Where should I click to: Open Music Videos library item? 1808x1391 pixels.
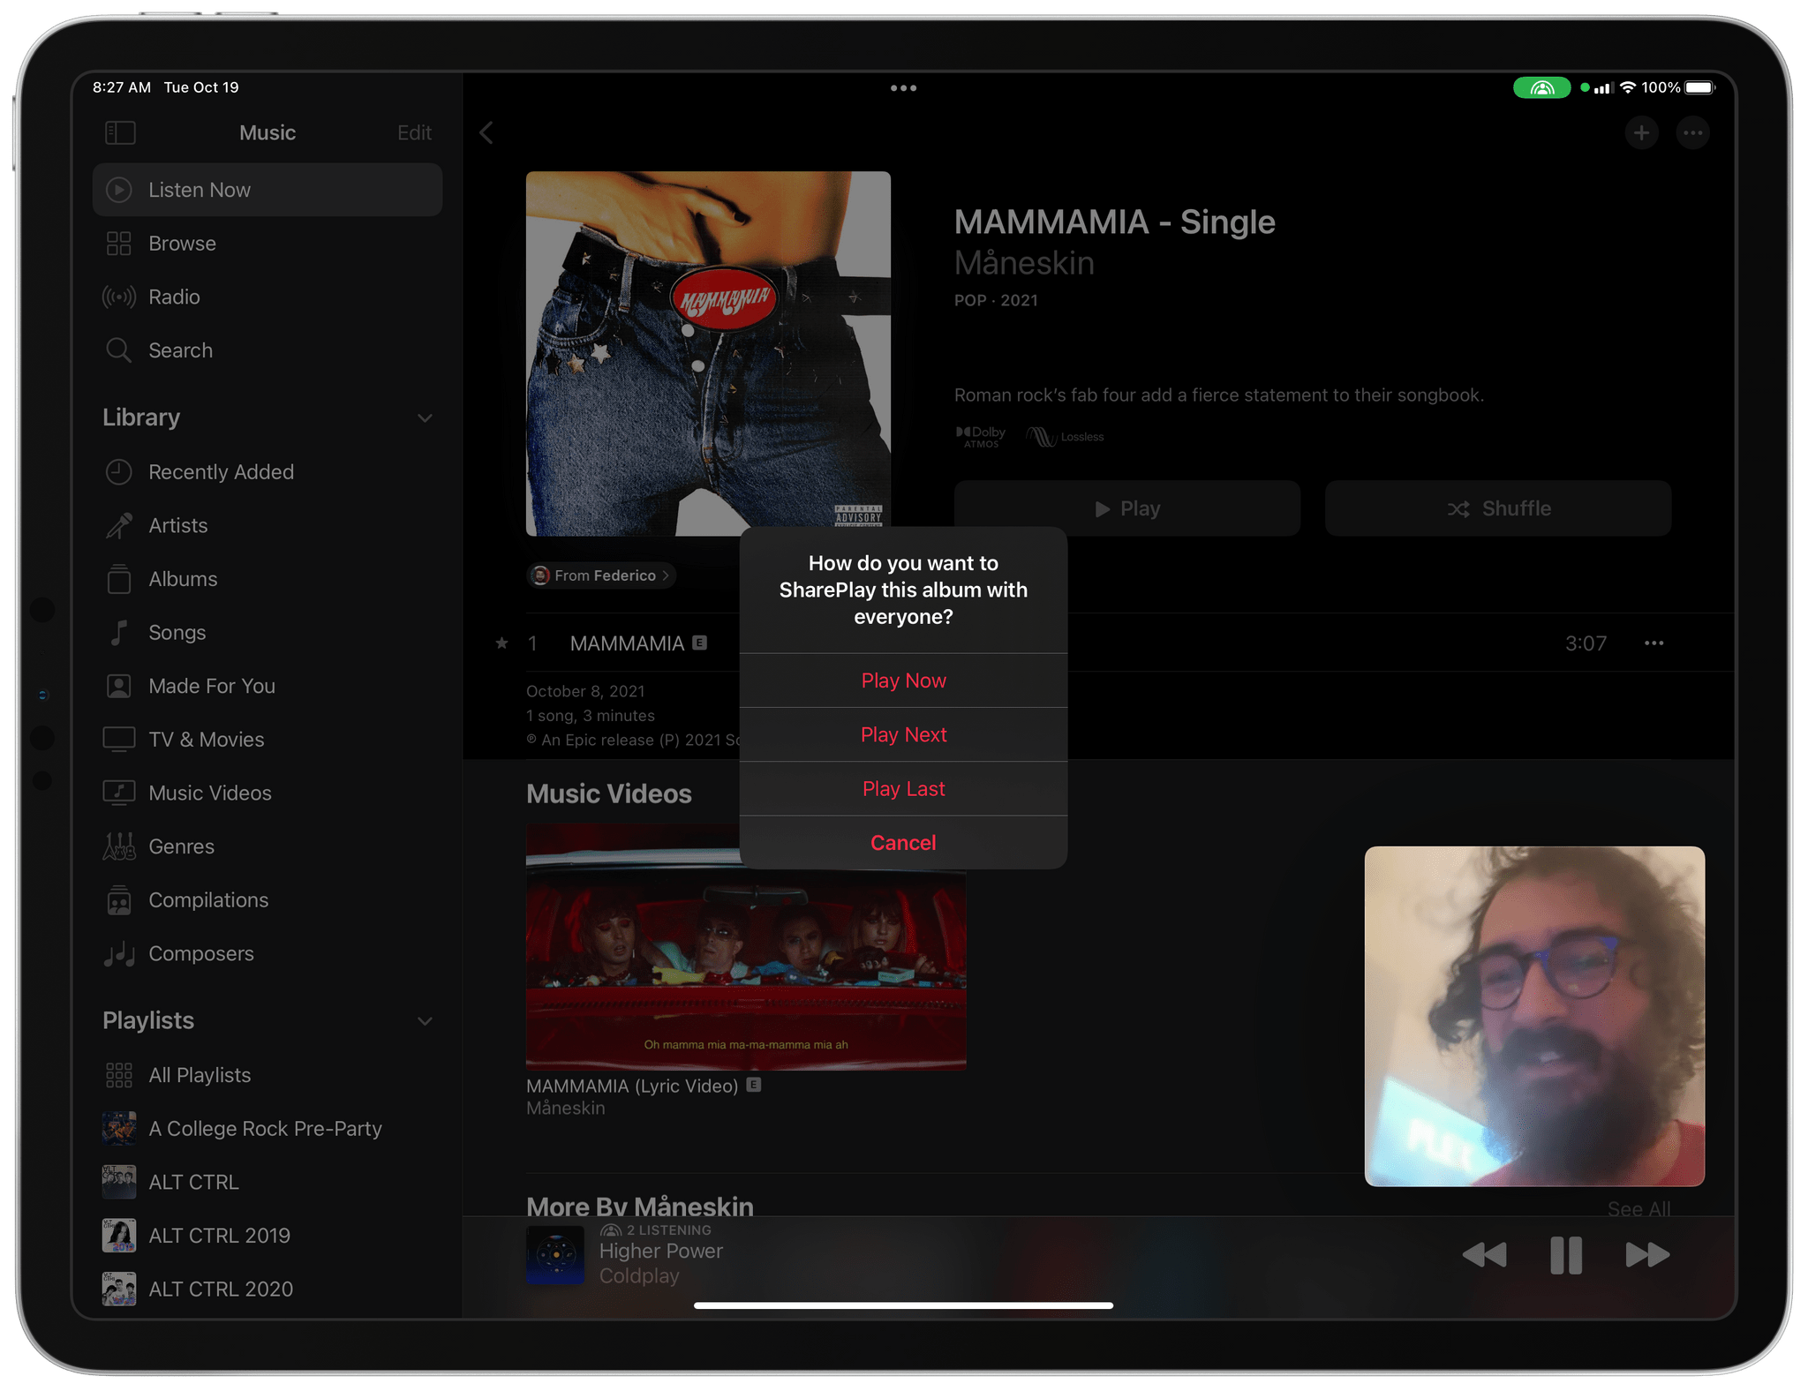[x=267, y=793]
